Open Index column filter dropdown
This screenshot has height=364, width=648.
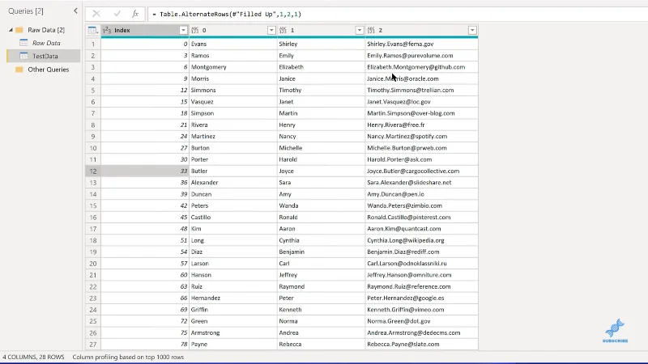click(183, 30)
